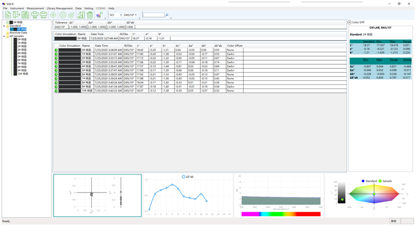The image size is (418, 227).
Task: Click the trash can delete icon
Action: (x=90, y=15)
